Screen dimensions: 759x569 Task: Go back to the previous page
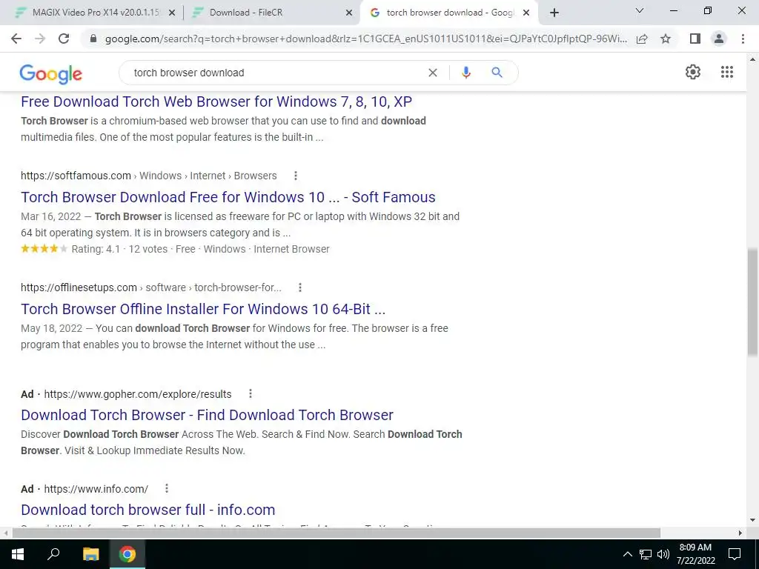pyautogui.click(x=16, y=39)
